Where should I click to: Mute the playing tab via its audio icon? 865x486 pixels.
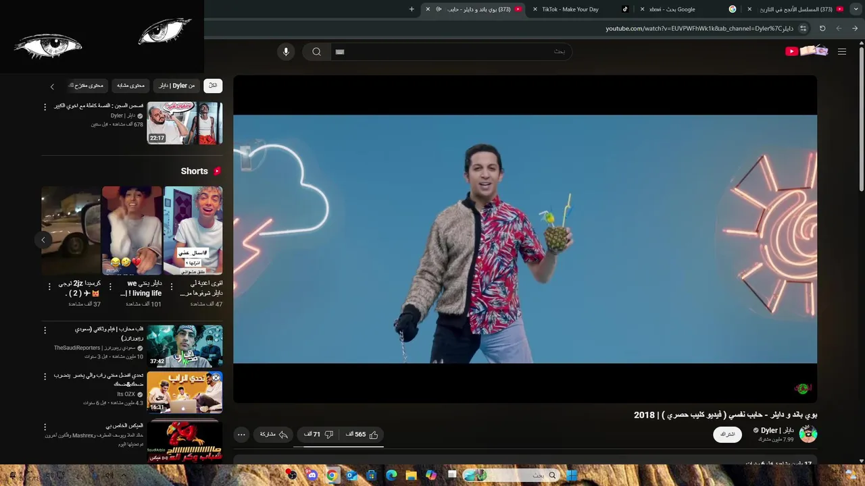click(x=439, y=9)
